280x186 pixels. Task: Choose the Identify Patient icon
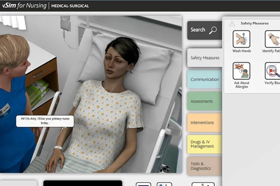click(272, 39)
